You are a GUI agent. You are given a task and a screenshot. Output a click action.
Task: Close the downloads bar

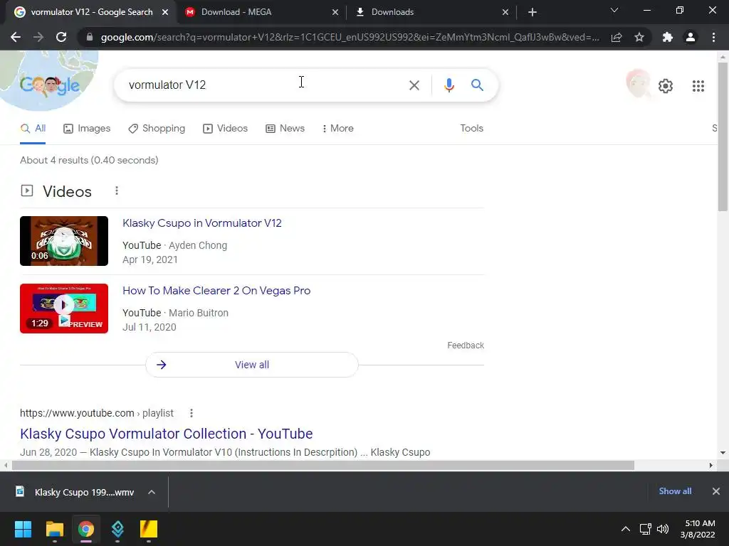point(716,491)
